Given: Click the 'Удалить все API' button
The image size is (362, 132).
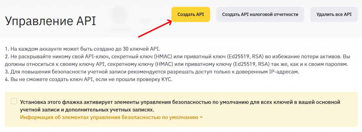Looking at the screenshot, I should click(334, 15).
